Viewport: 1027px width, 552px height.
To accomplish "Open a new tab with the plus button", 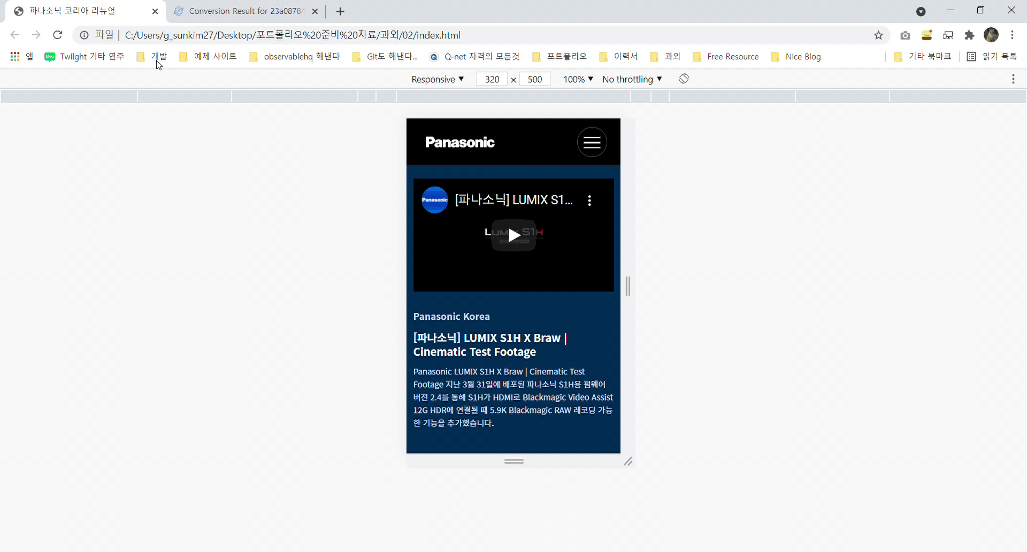I will 340,11.
